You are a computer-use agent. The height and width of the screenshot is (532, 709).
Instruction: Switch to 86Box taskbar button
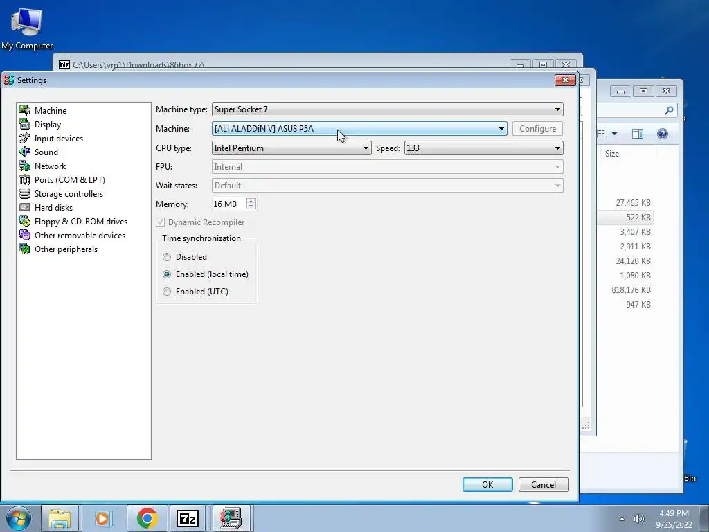[231, 518]
